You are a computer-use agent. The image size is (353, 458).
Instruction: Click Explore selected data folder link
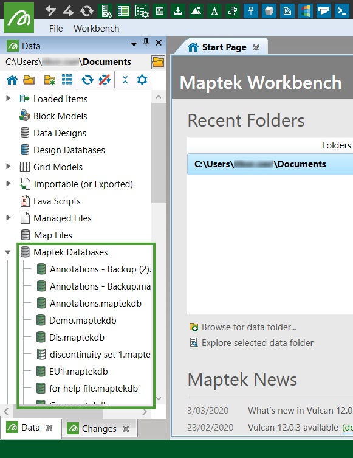point(258,343)
